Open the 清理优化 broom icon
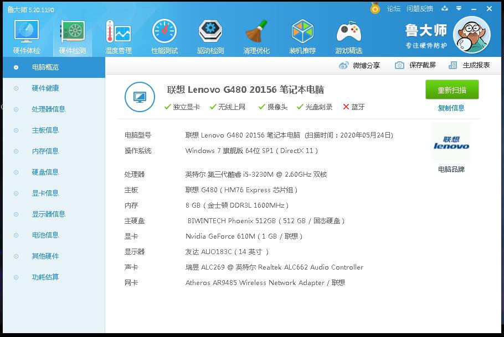504x337 pixels. [256, 32]
